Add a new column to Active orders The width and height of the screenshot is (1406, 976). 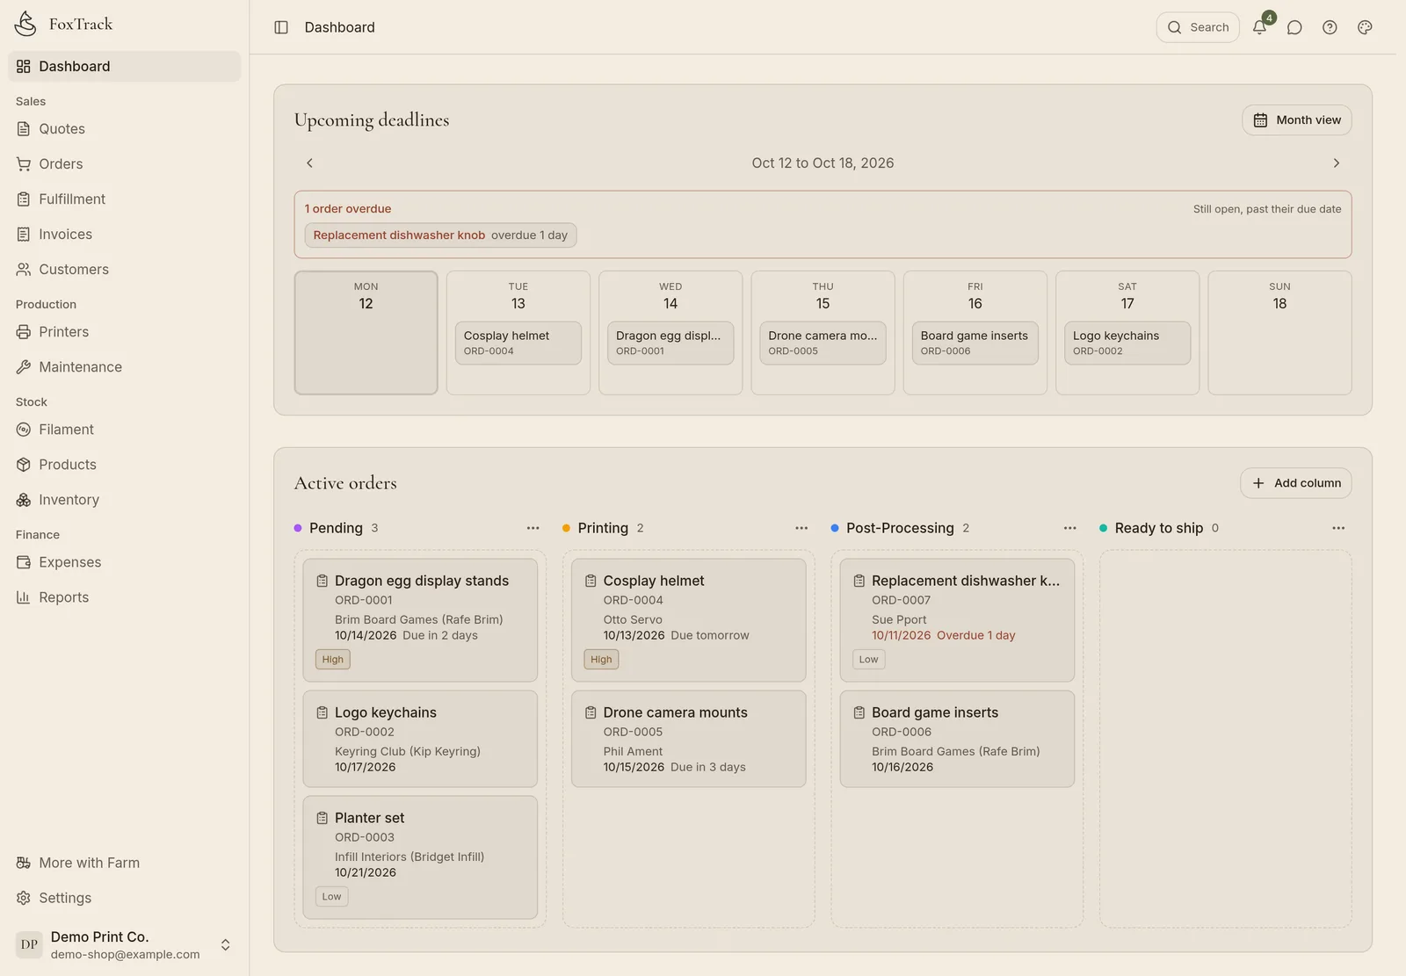pyautogui.click(x=1296, y=483)
